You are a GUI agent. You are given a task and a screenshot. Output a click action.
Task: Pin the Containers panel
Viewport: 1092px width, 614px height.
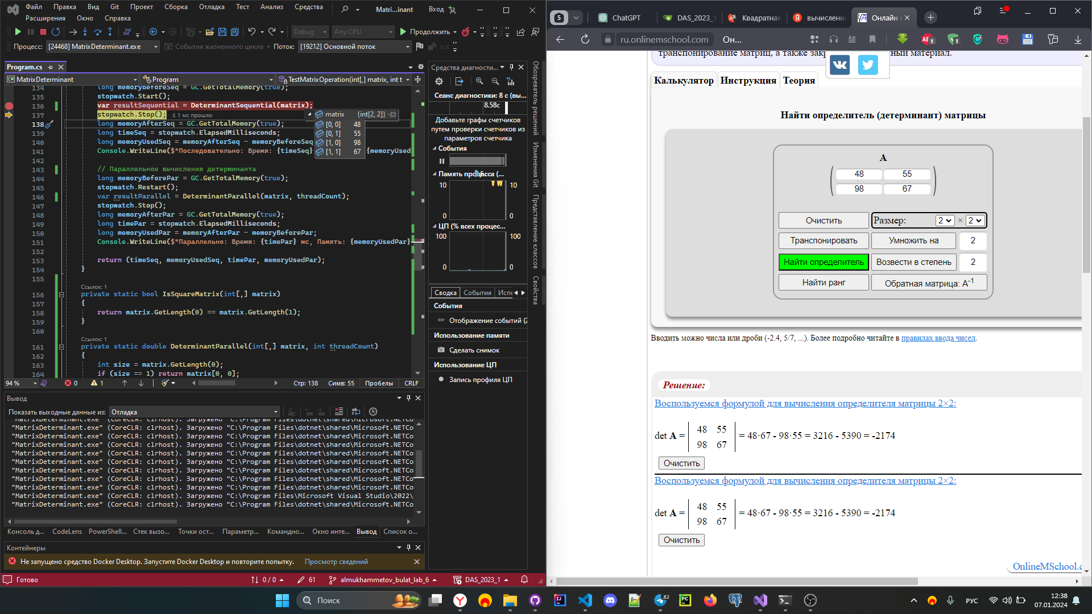click(408, 547)
